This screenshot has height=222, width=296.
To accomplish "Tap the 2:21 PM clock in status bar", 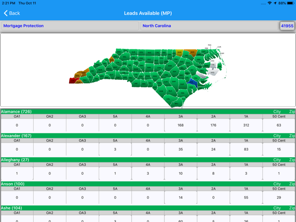I will pyautogui.click(x=8, y=3).
